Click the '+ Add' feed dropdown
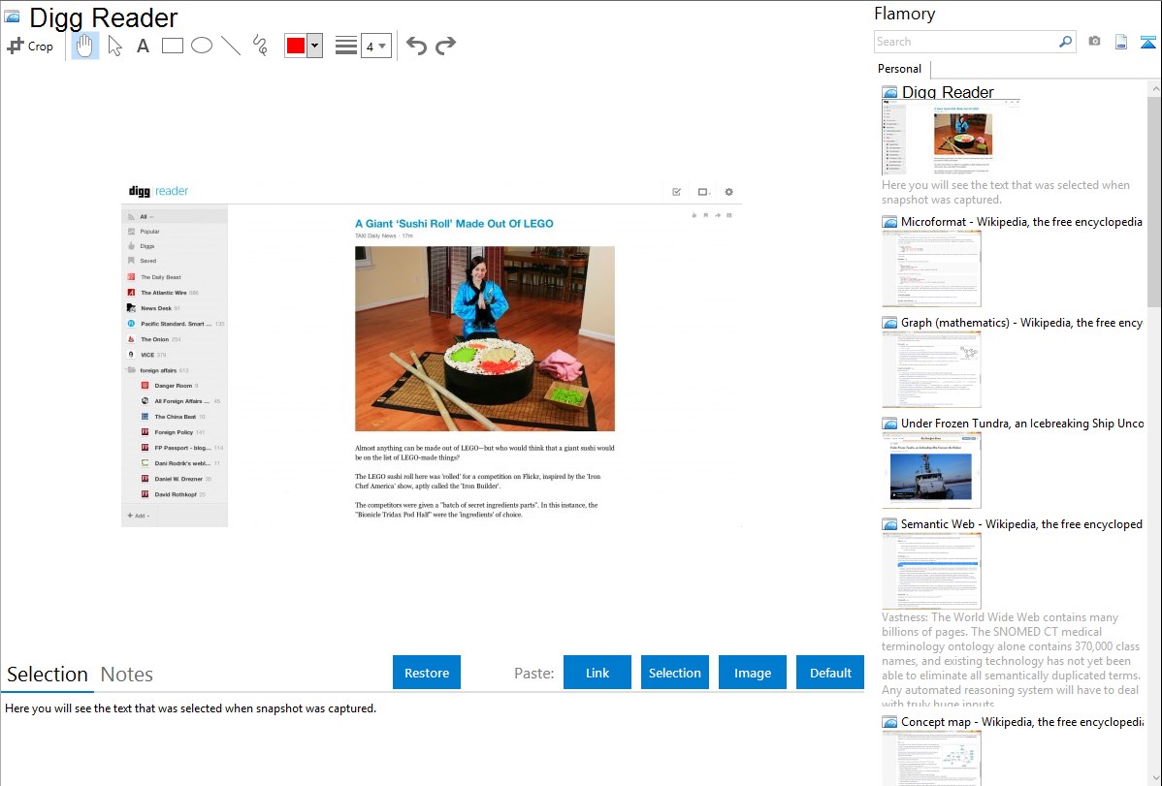This screenshot has height=786, width=1162. coord(139,516)
